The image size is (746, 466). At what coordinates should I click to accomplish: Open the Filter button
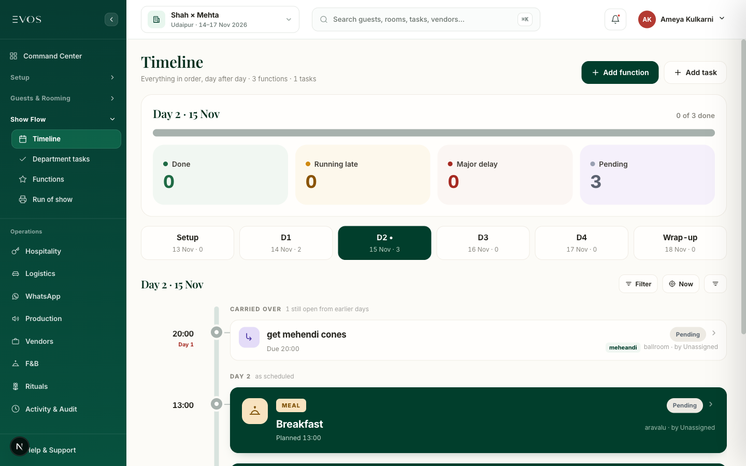(x=638, y=284)
